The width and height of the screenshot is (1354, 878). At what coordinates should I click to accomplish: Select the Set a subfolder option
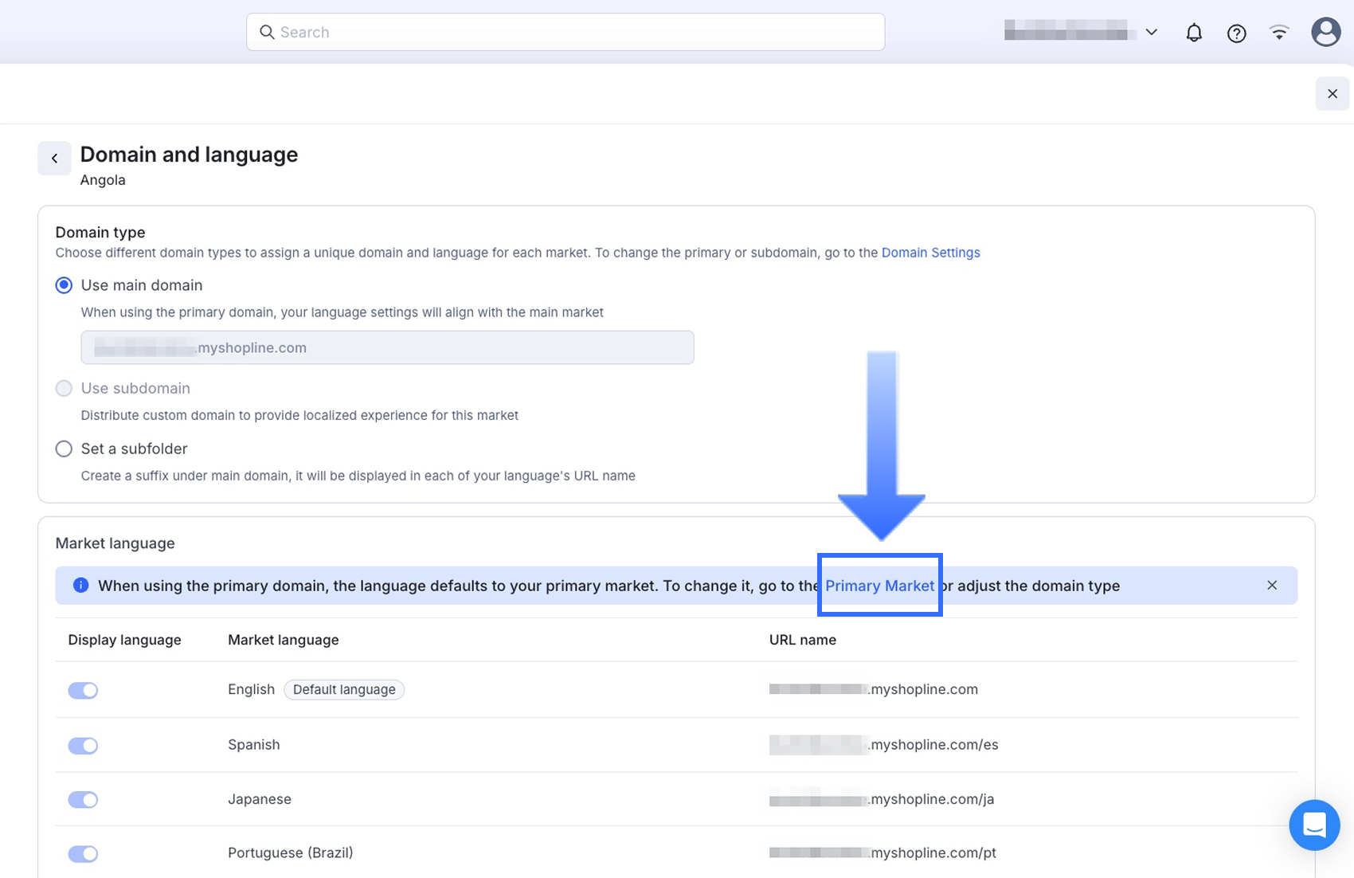pos(64,449)
